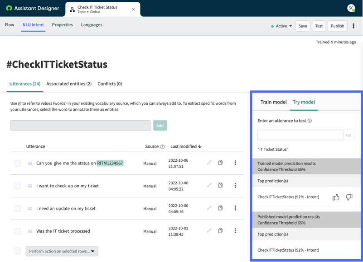
Task: Open more actions for RITM1234567 utterance
Action: (x=235, y=163)
